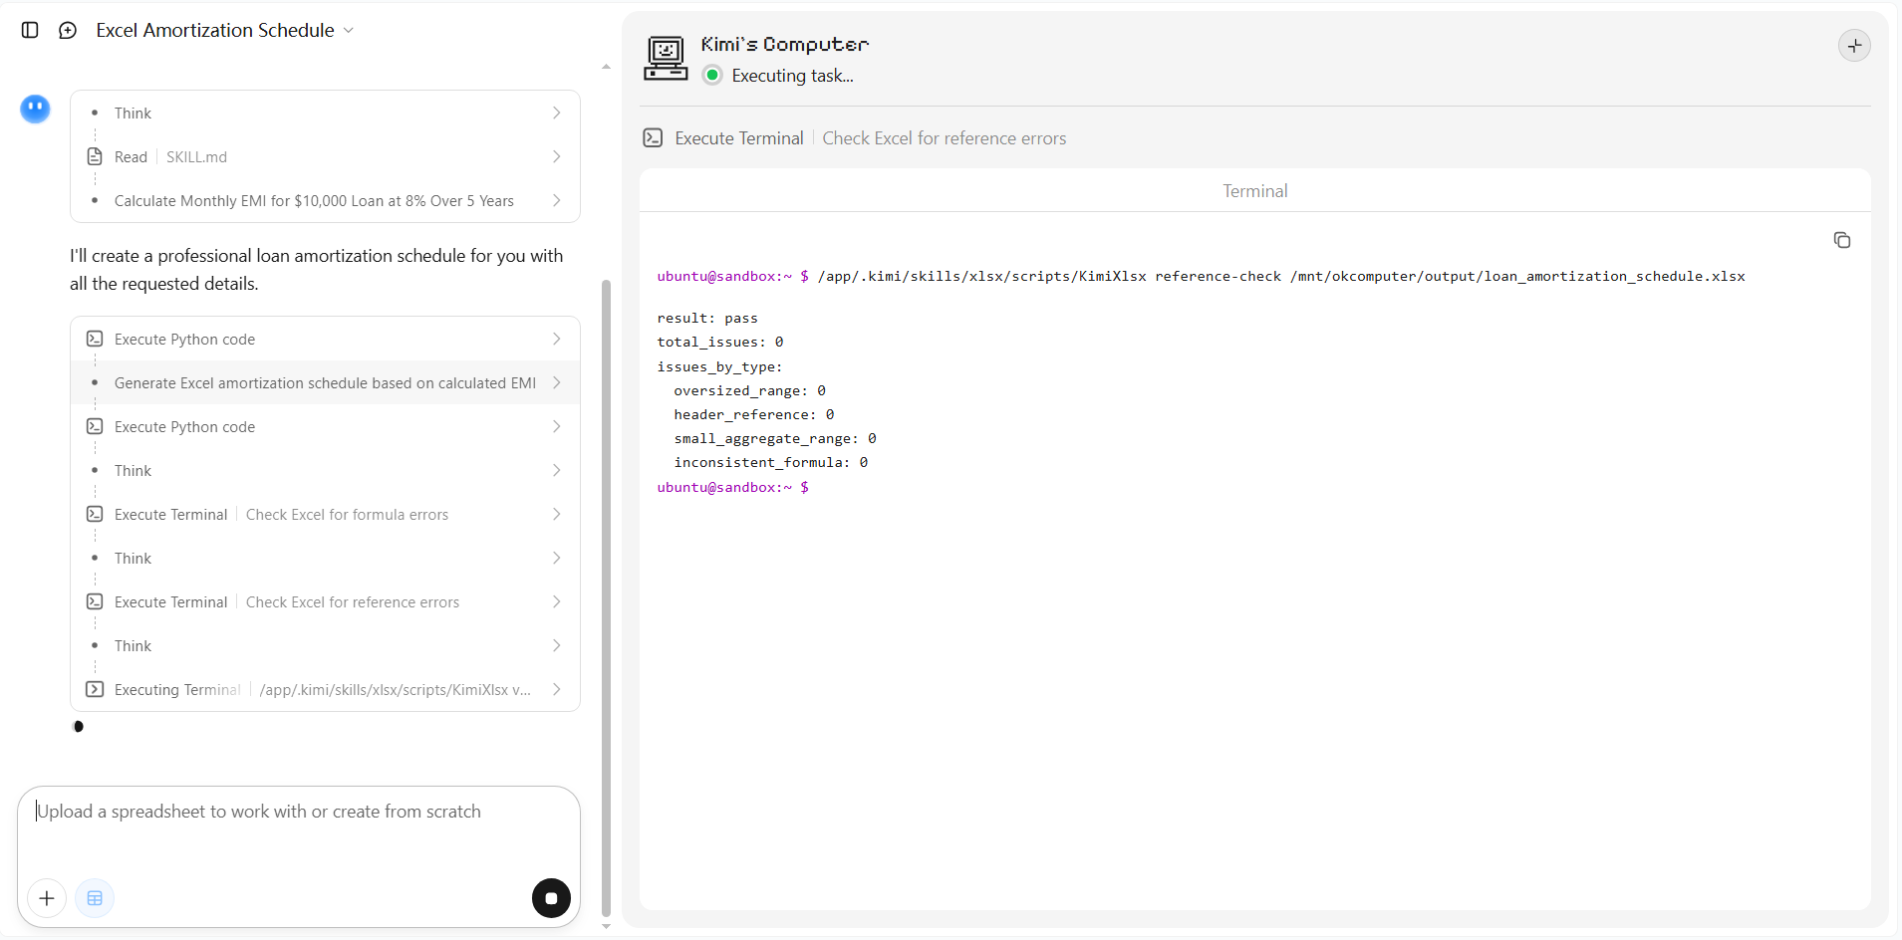Click the chat scrollbar thumb
1902x940 pixels.
(x=606, y=597)
